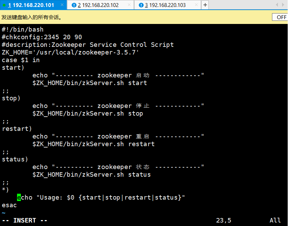Click the 'status)' case label
Viewport: 288px width, 226px height.
point(15,159)
